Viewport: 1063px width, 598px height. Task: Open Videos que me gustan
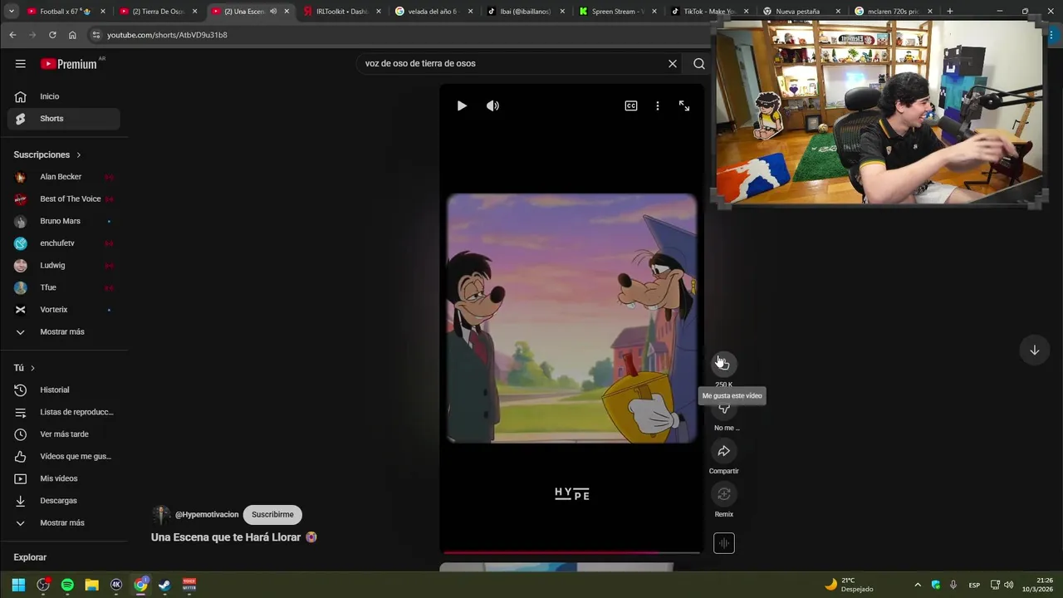click(64, 456)
